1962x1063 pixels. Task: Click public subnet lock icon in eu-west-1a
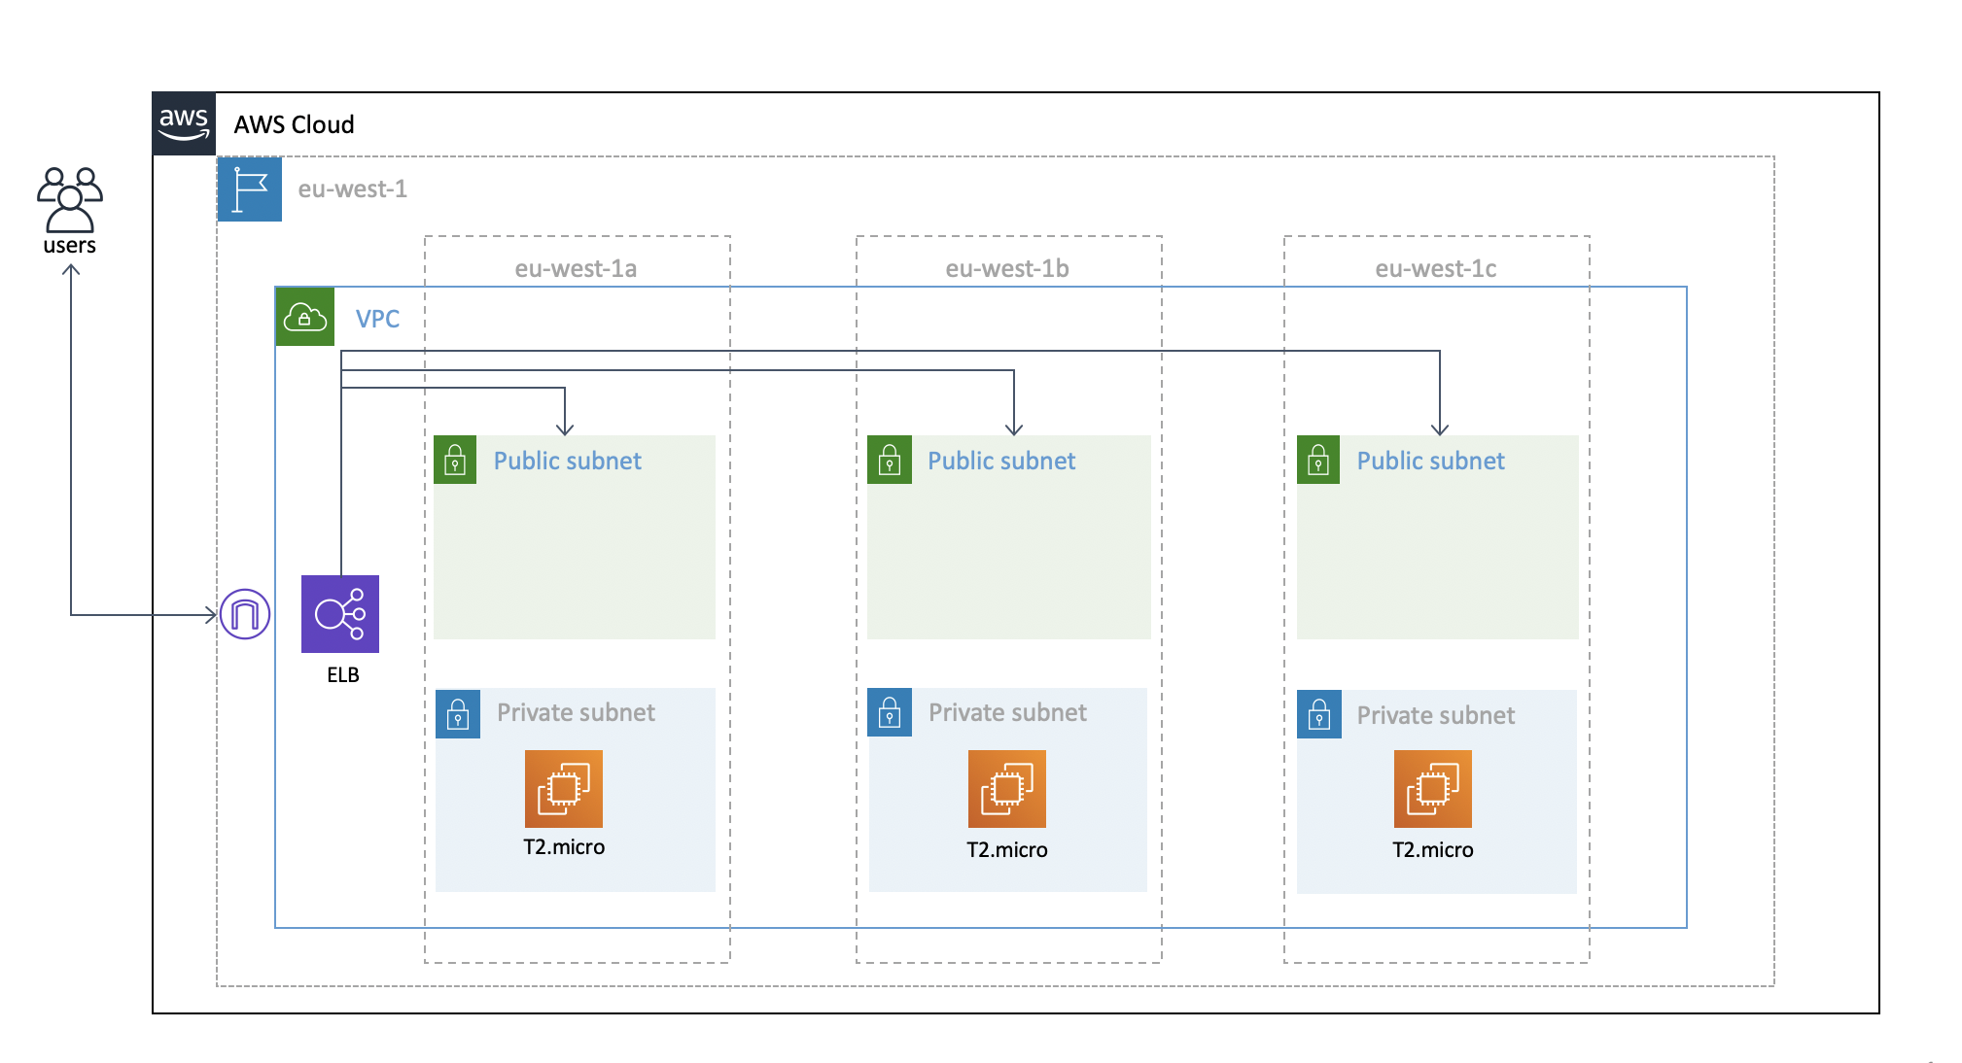[455, 460]
